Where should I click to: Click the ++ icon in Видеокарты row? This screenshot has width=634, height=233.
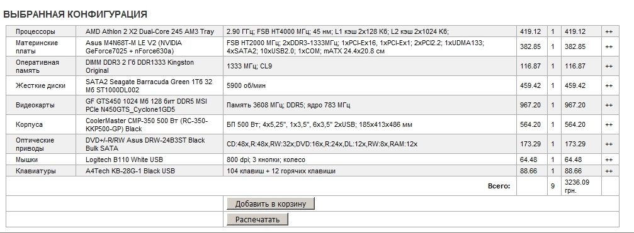(x=609, y=106)
